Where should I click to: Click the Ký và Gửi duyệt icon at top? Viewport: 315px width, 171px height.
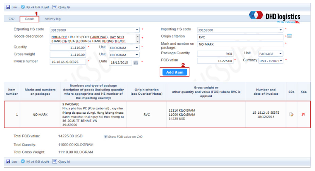[x=23, y=7]
